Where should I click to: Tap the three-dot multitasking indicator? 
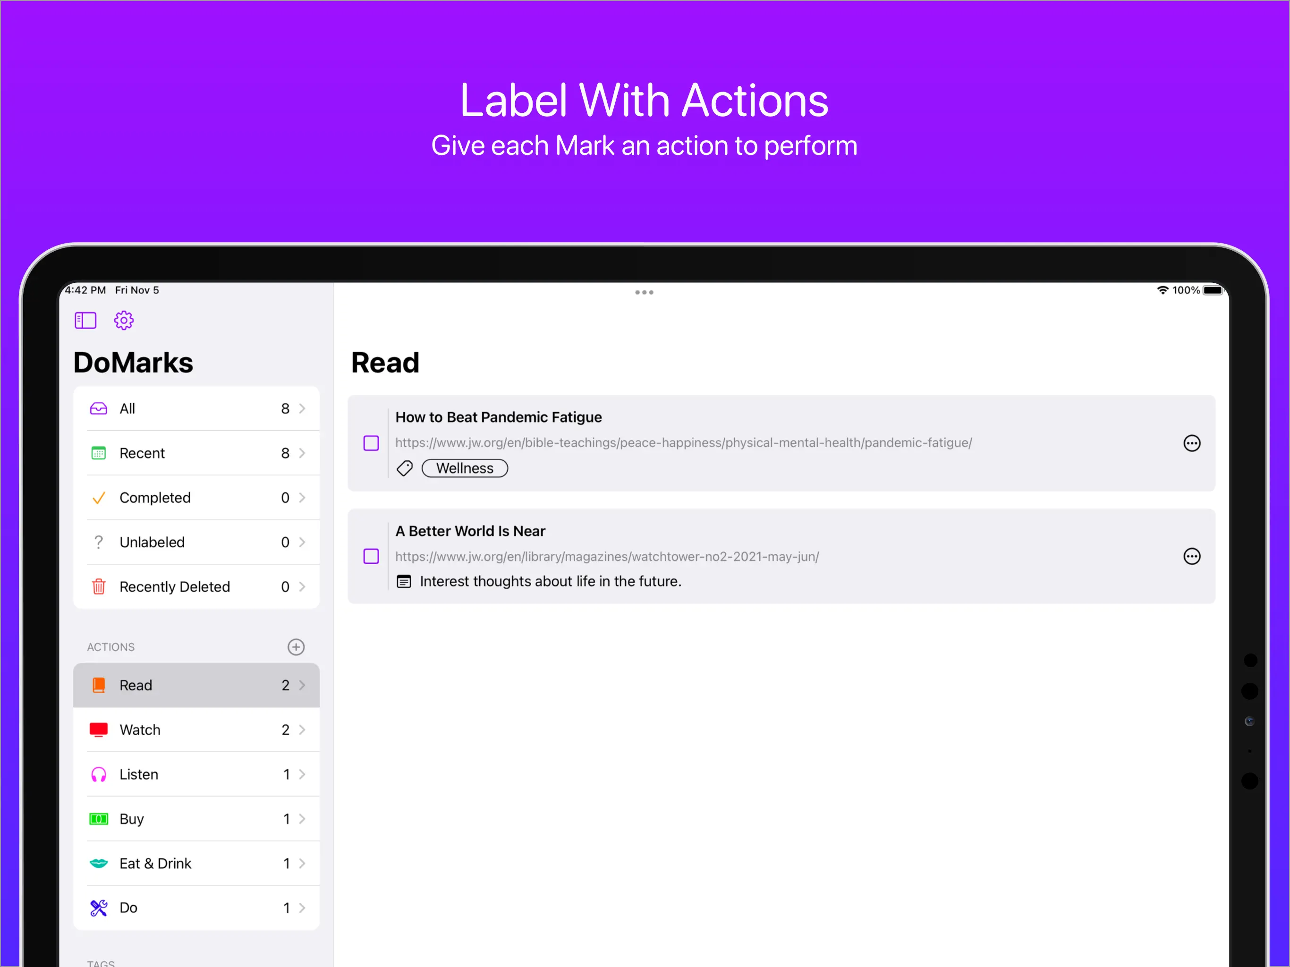point(644,292)
